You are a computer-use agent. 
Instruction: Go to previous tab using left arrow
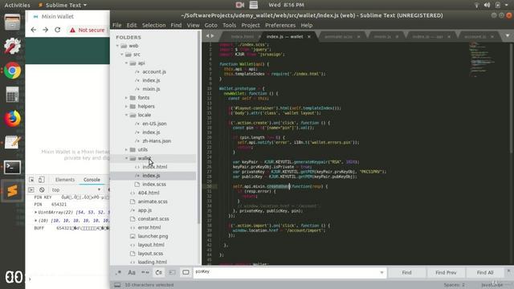pos(207,35)
